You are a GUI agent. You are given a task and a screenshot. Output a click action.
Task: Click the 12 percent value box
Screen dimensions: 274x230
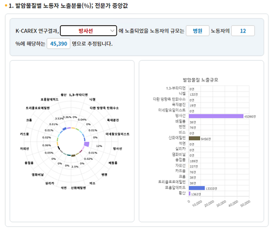pos(243,31)
